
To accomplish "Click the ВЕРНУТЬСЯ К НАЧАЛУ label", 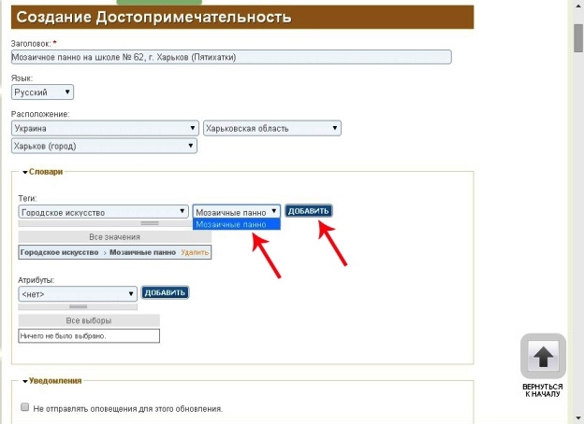I will tap(543, 390).
